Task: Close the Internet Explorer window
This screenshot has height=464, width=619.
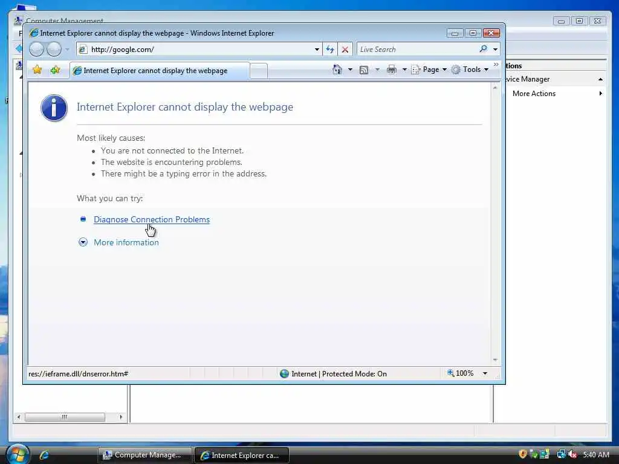Action: (x=491, y=33)
